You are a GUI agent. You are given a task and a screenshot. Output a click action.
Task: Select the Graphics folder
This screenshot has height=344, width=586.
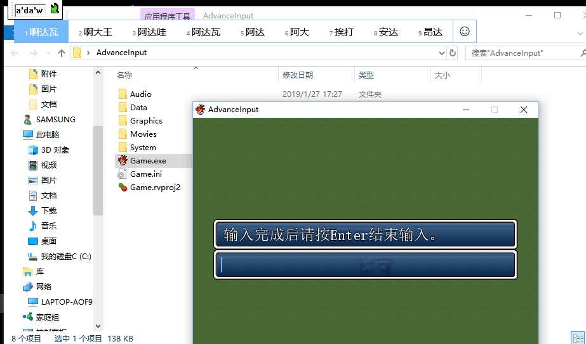[x=146, y=121]
